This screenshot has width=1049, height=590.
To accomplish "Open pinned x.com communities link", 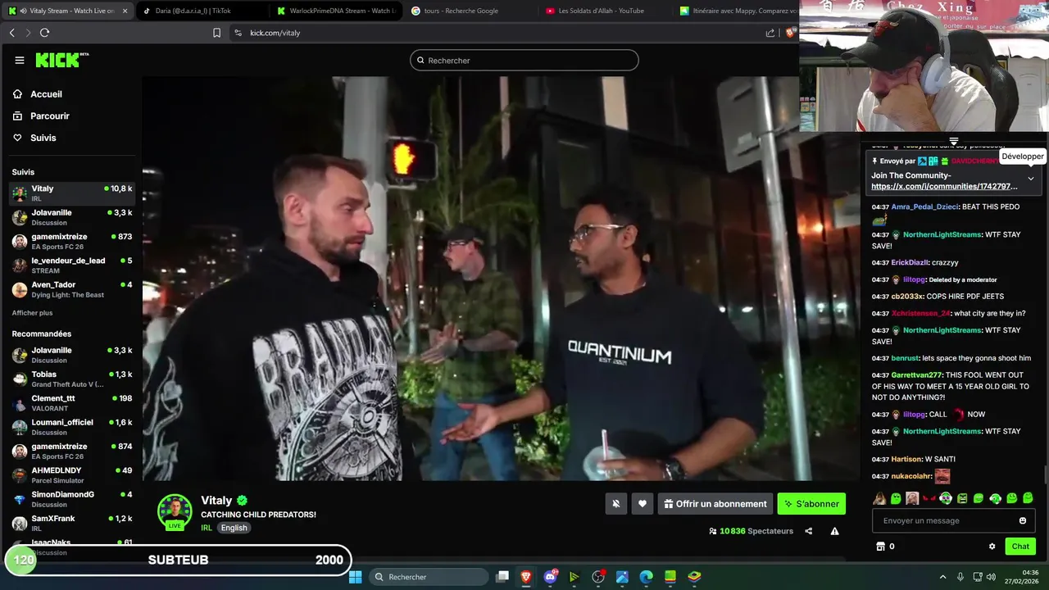I will (944, 186).
